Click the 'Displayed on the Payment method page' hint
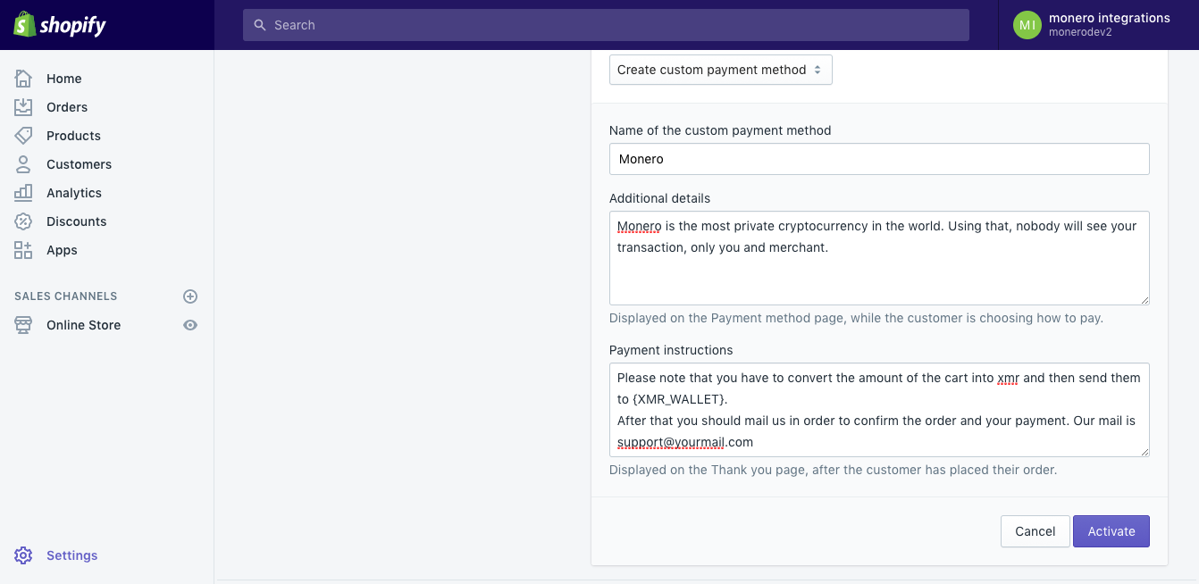The height and width of the screenshot is (584, 1199). tap(856, 318)
